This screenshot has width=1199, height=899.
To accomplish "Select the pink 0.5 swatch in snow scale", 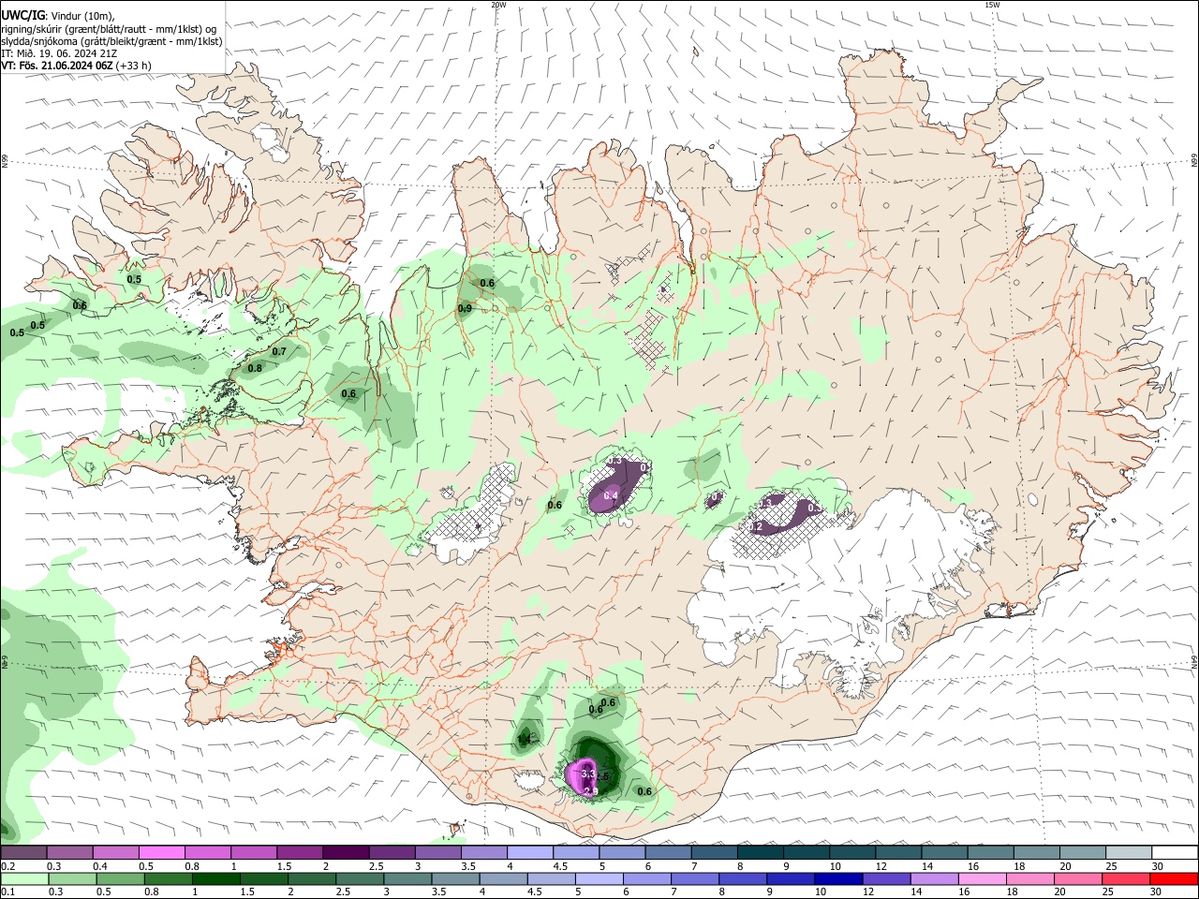I will [161, 852].
